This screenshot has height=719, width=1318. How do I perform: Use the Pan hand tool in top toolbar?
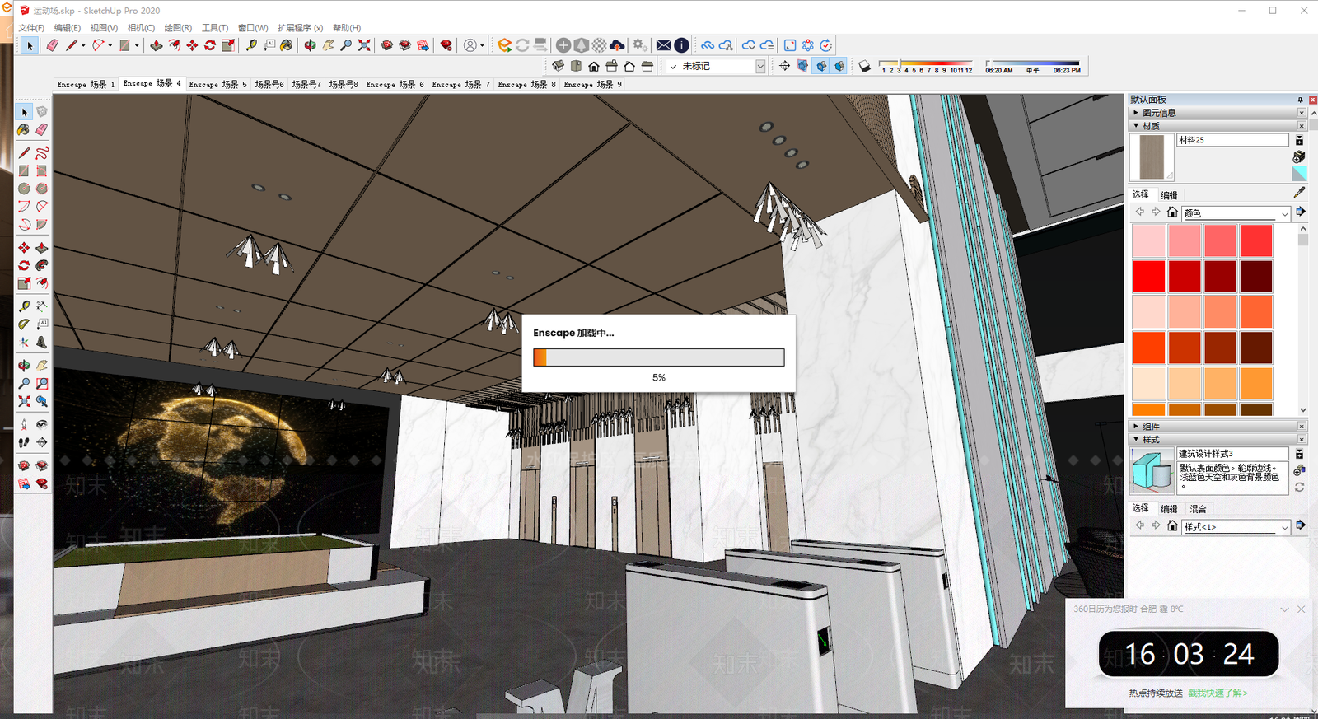click(x=328, y=45)
